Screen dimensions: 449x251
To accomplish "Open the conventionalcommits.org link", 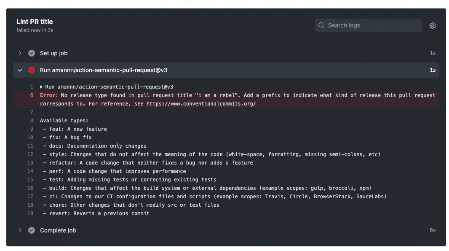I will [x=201, y=104].
